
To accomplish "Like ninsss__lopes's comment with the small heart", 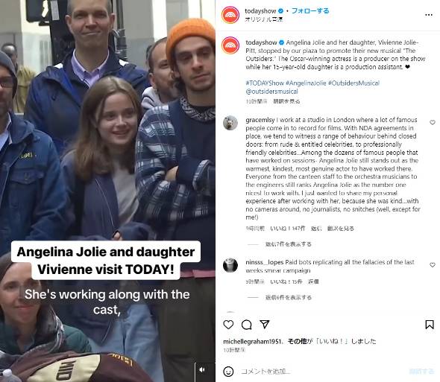I will [x=432, y=265].
